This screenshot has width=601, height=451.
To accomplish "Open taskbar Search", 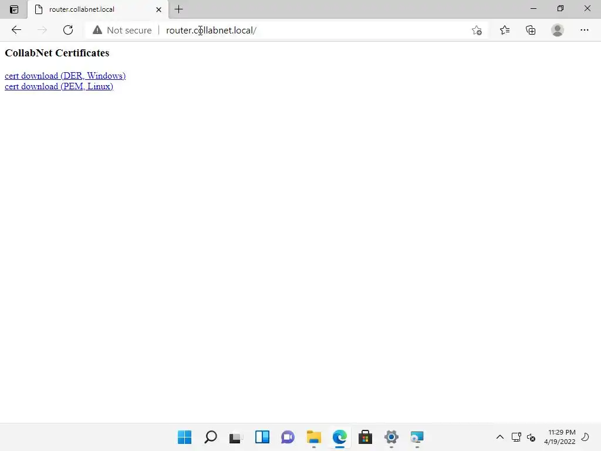I will point(211,437).
